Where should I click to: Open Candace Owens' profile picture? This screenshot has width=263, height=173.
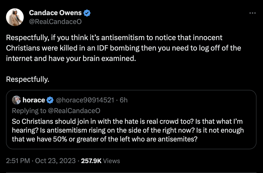point(15,17)
